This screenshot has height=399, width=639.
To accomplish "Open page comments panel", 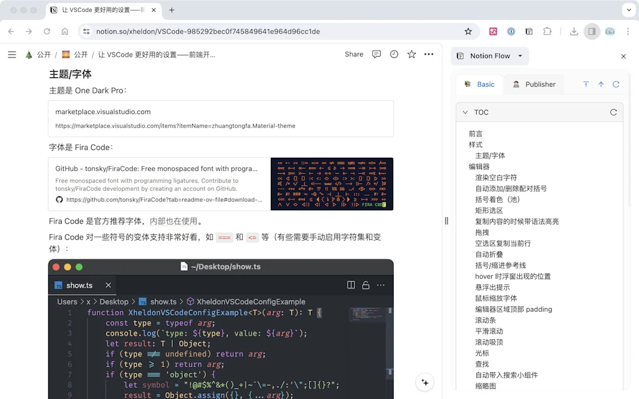I will pos(376,54).
